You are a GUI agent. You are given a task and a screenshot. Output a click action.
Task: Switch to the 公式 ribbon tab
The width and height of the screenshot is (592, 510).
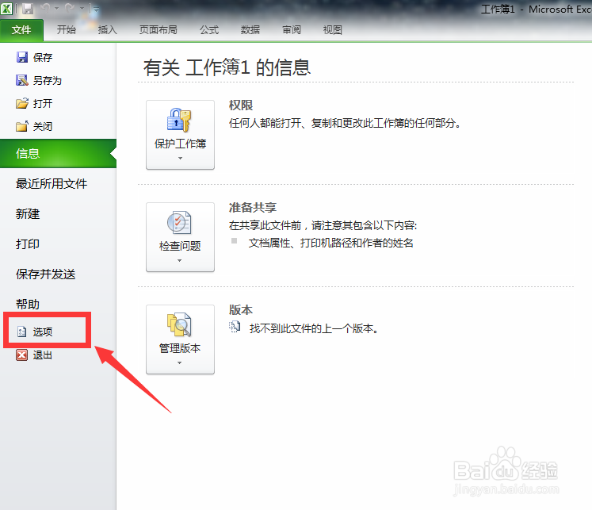209,30
